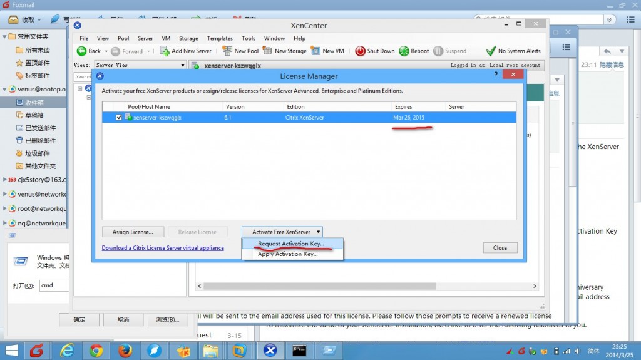Choose Request Activation Key menu item
Screen dimensions: 641x360
click(x=292, y=244)
